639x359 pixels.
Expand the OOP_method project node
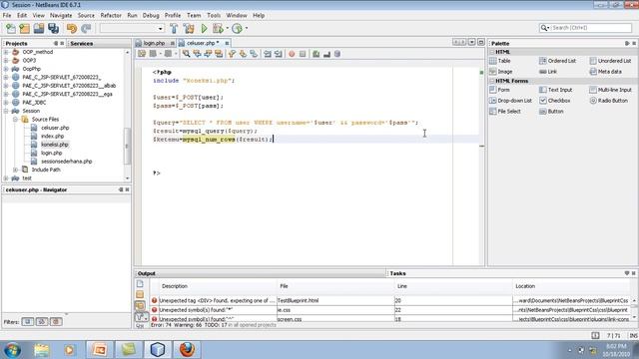point(6,52)
